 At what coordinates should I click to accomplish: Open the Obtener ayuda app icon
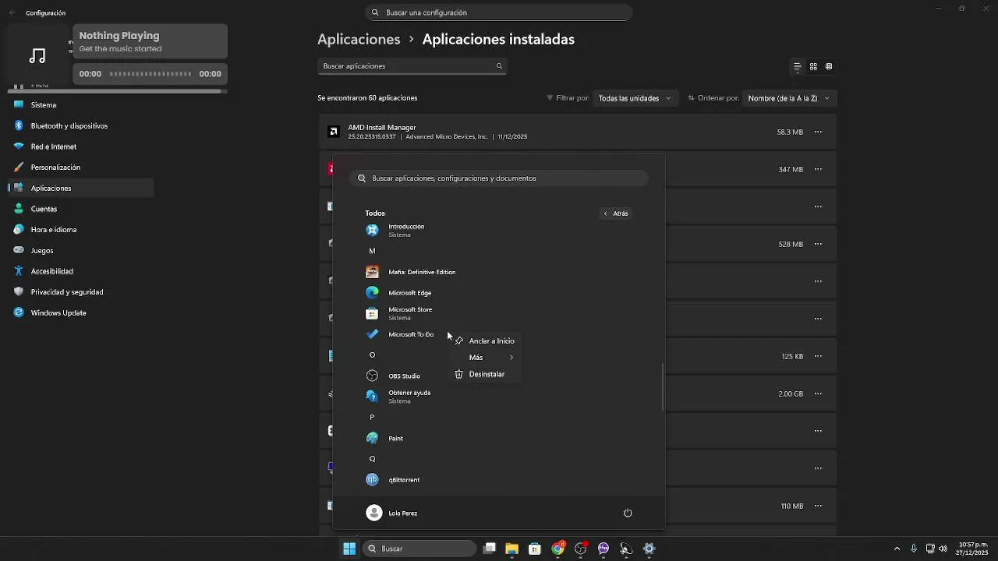point(372,397)
